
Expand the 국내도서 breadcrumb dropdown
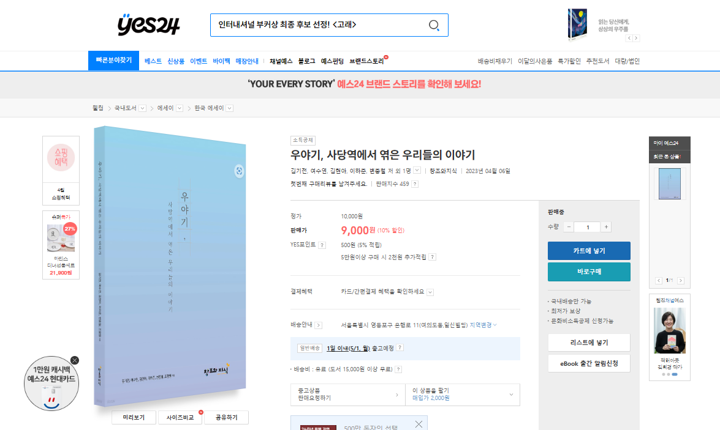[x=142, y=109]
